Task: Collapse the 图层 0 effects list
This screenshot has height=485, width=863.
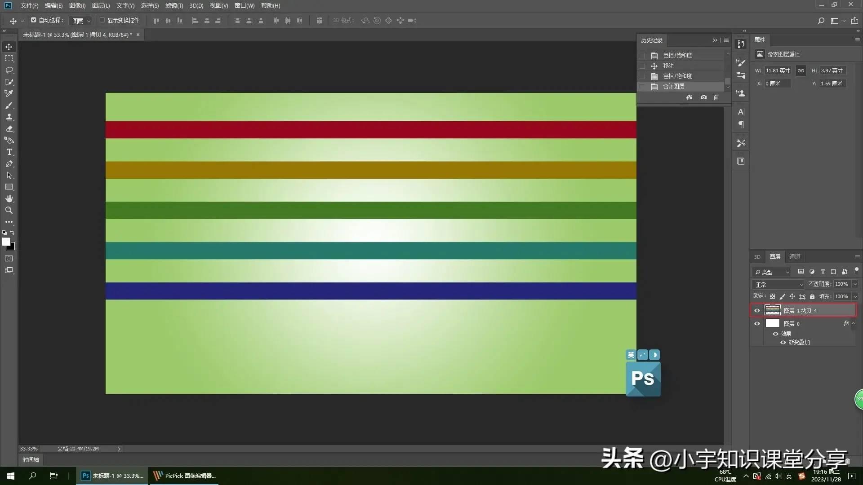Action: [x=854, y=323]
